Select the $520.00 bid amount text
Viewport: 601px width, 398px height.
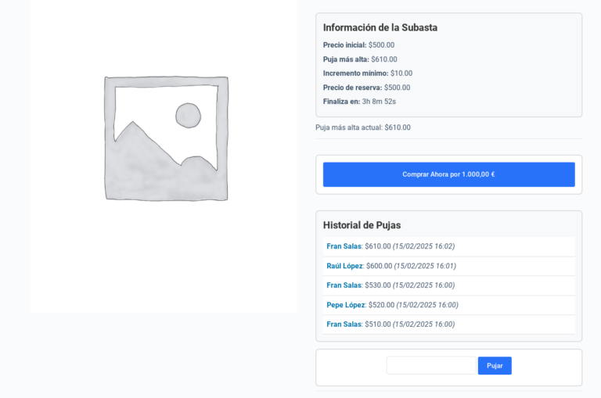381,305
